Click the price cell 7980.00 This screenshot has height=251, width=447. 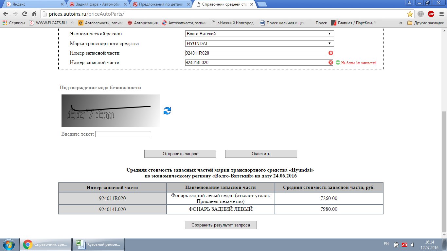click(x=329, y=209)
